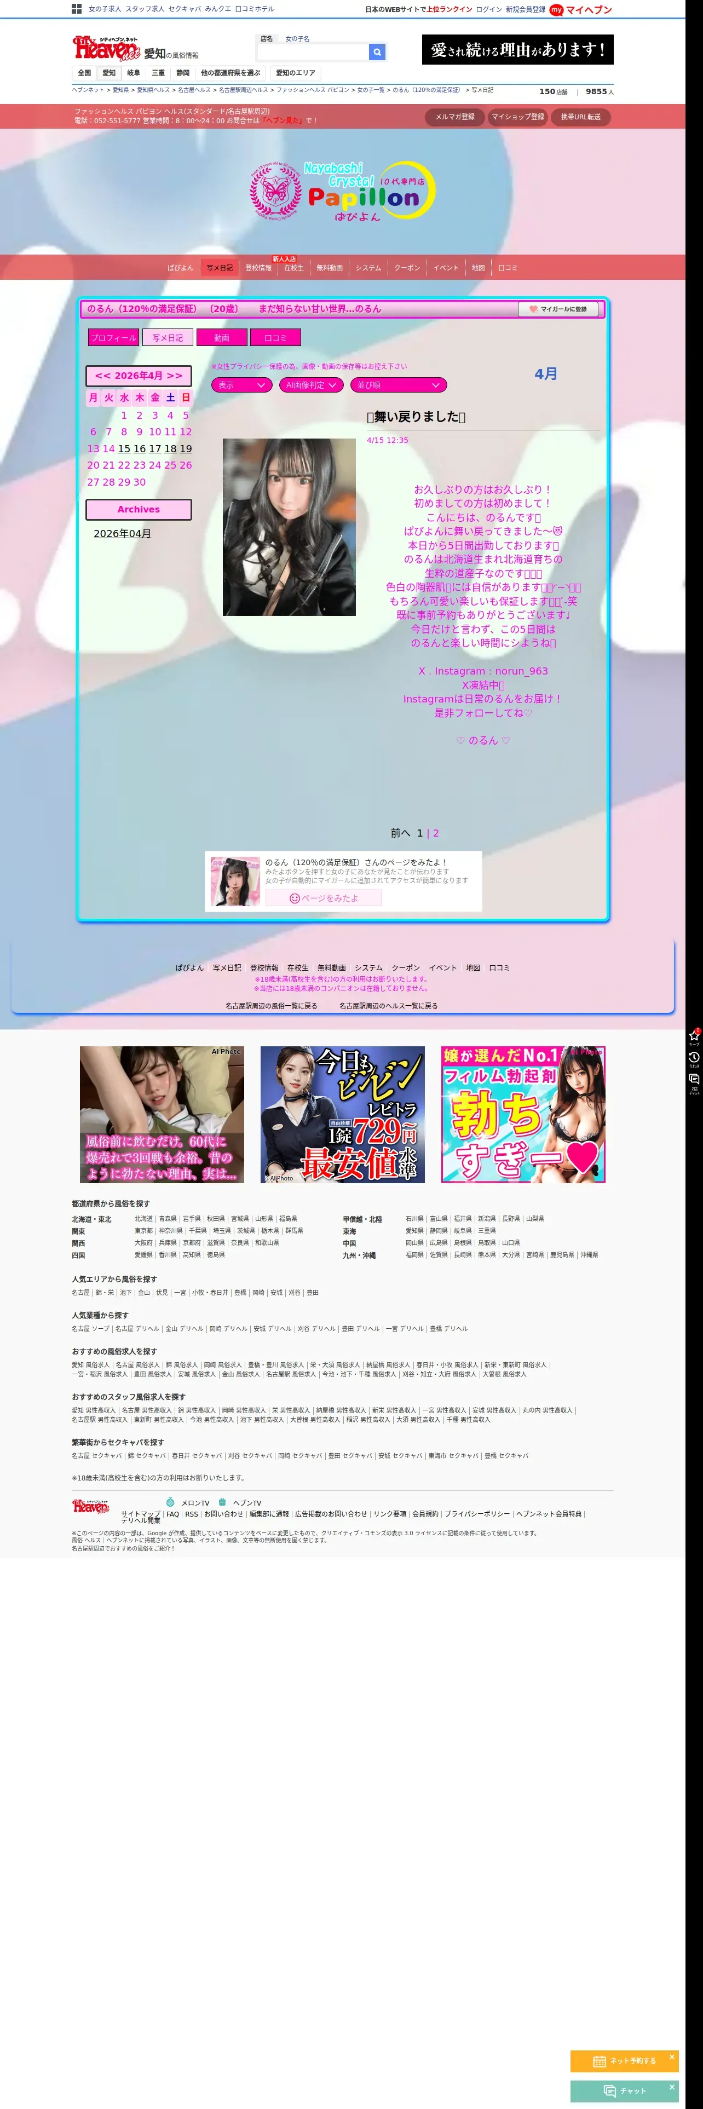Select イベント in the shop nav bar
Viewport: 703px width, 2109px height.
coord(446,268)
